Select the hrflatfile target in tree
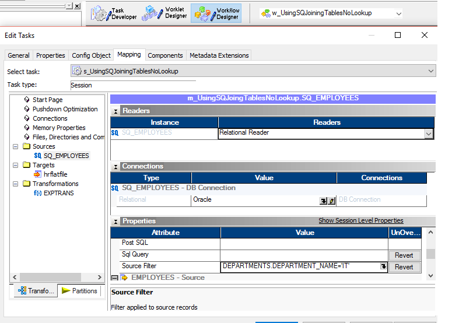The height and width of the screenshot is (323, 473). point(55,174)
